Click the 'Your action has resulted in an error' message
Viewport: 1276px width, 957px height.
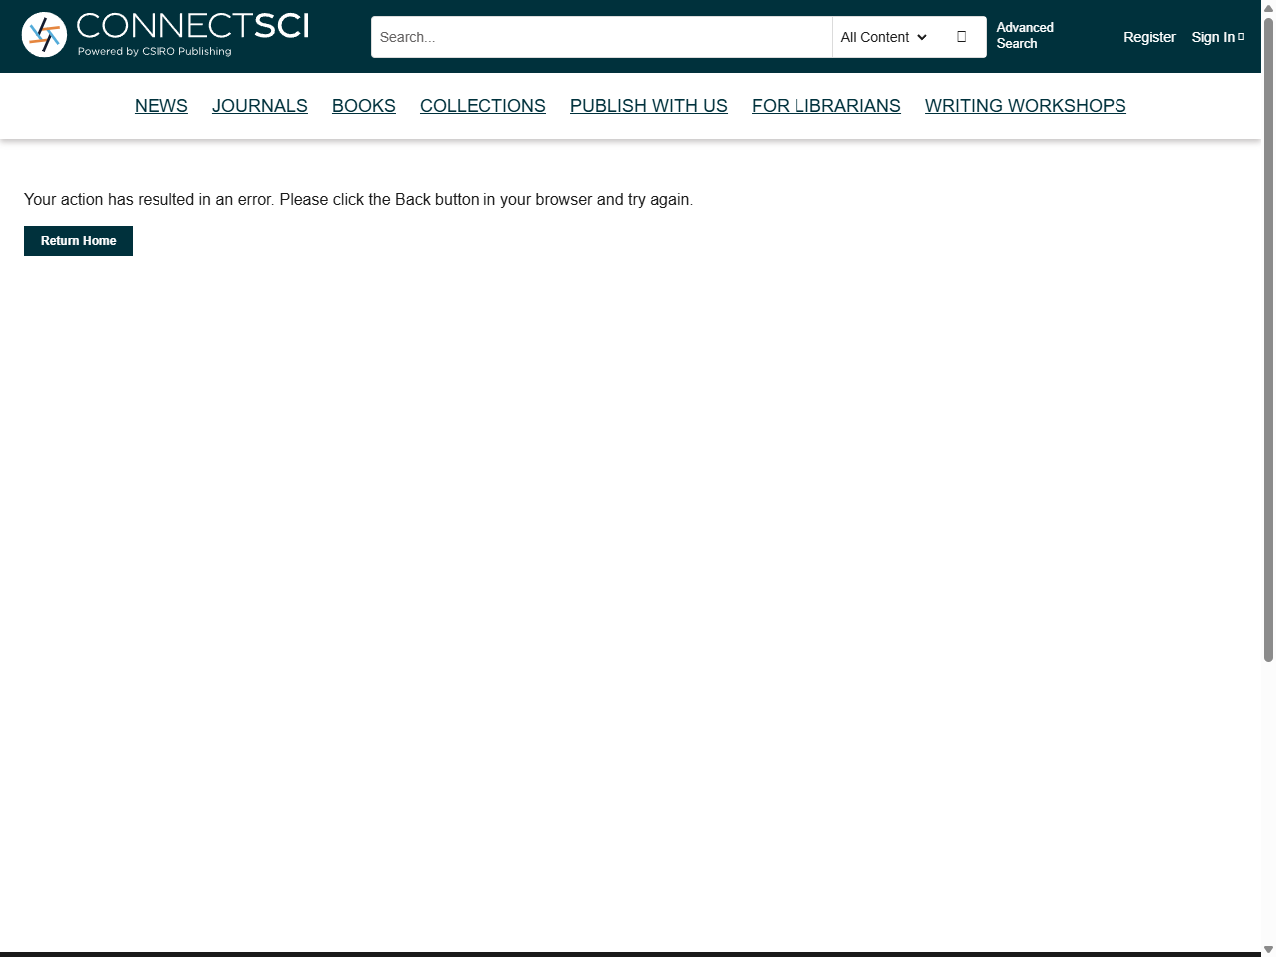tap(358, 199)
